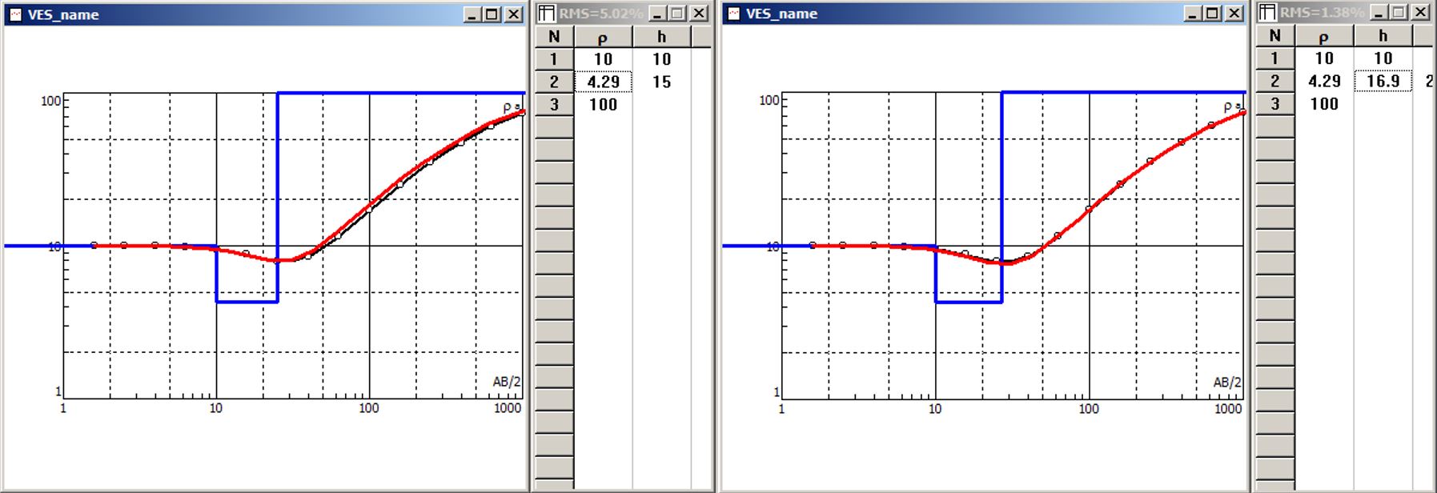This screenshot has width=1437, height=493.
Task: Select the 100 resistivity cell in RMS=5.02% table
Action: click(x=603, y=104)
